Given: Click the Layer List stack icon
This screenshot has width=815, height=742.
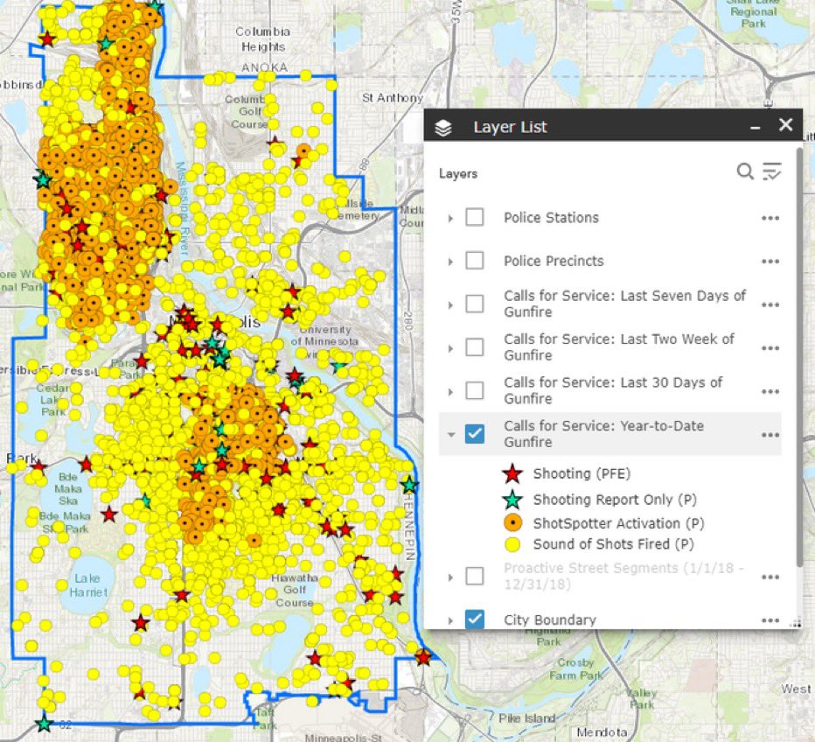Looking at the screenshot, I should 442,128.
